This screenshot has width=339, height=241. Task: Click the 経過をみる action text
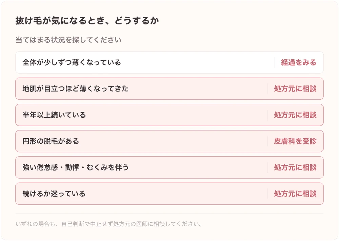pos(299,62)
